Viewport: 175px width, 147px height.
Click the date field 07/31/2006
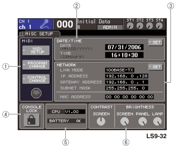click(x=124, y=47)
